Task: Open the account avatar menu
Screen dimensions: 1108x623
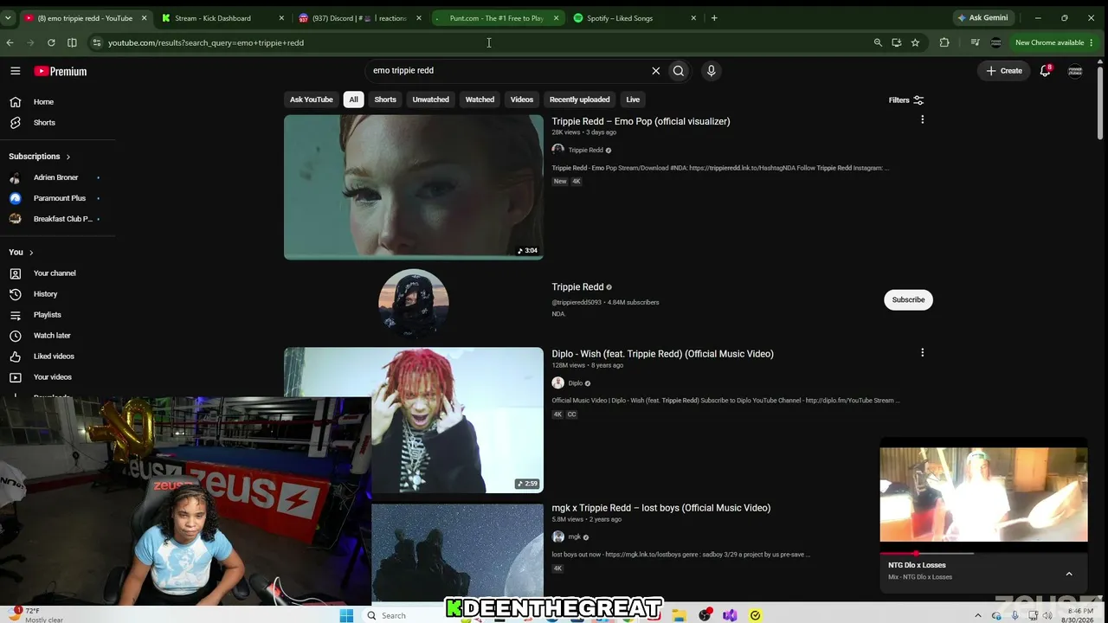Action: pyautogui.click(x=1075, y=71)
